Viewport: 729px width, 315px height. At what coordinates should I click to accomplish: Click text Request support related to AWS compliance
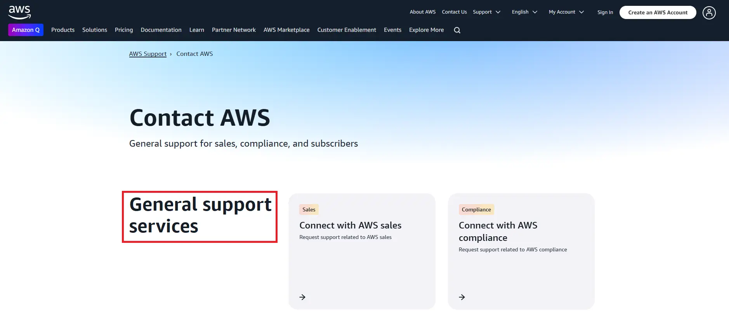513,249
